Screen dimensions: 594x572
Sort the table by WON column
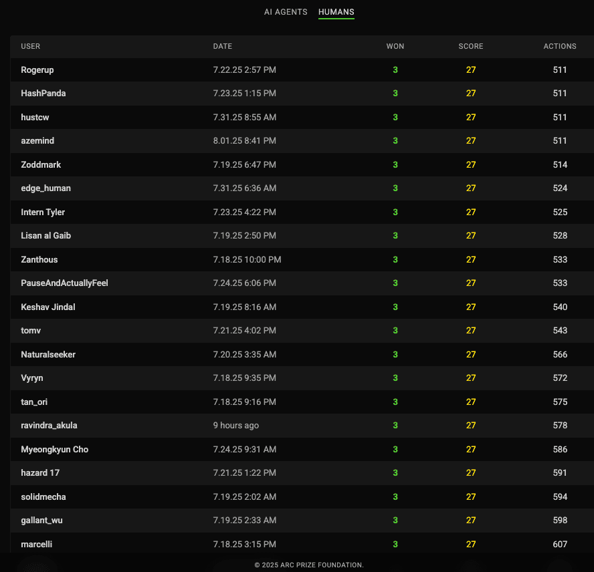[x=395, y=46]
